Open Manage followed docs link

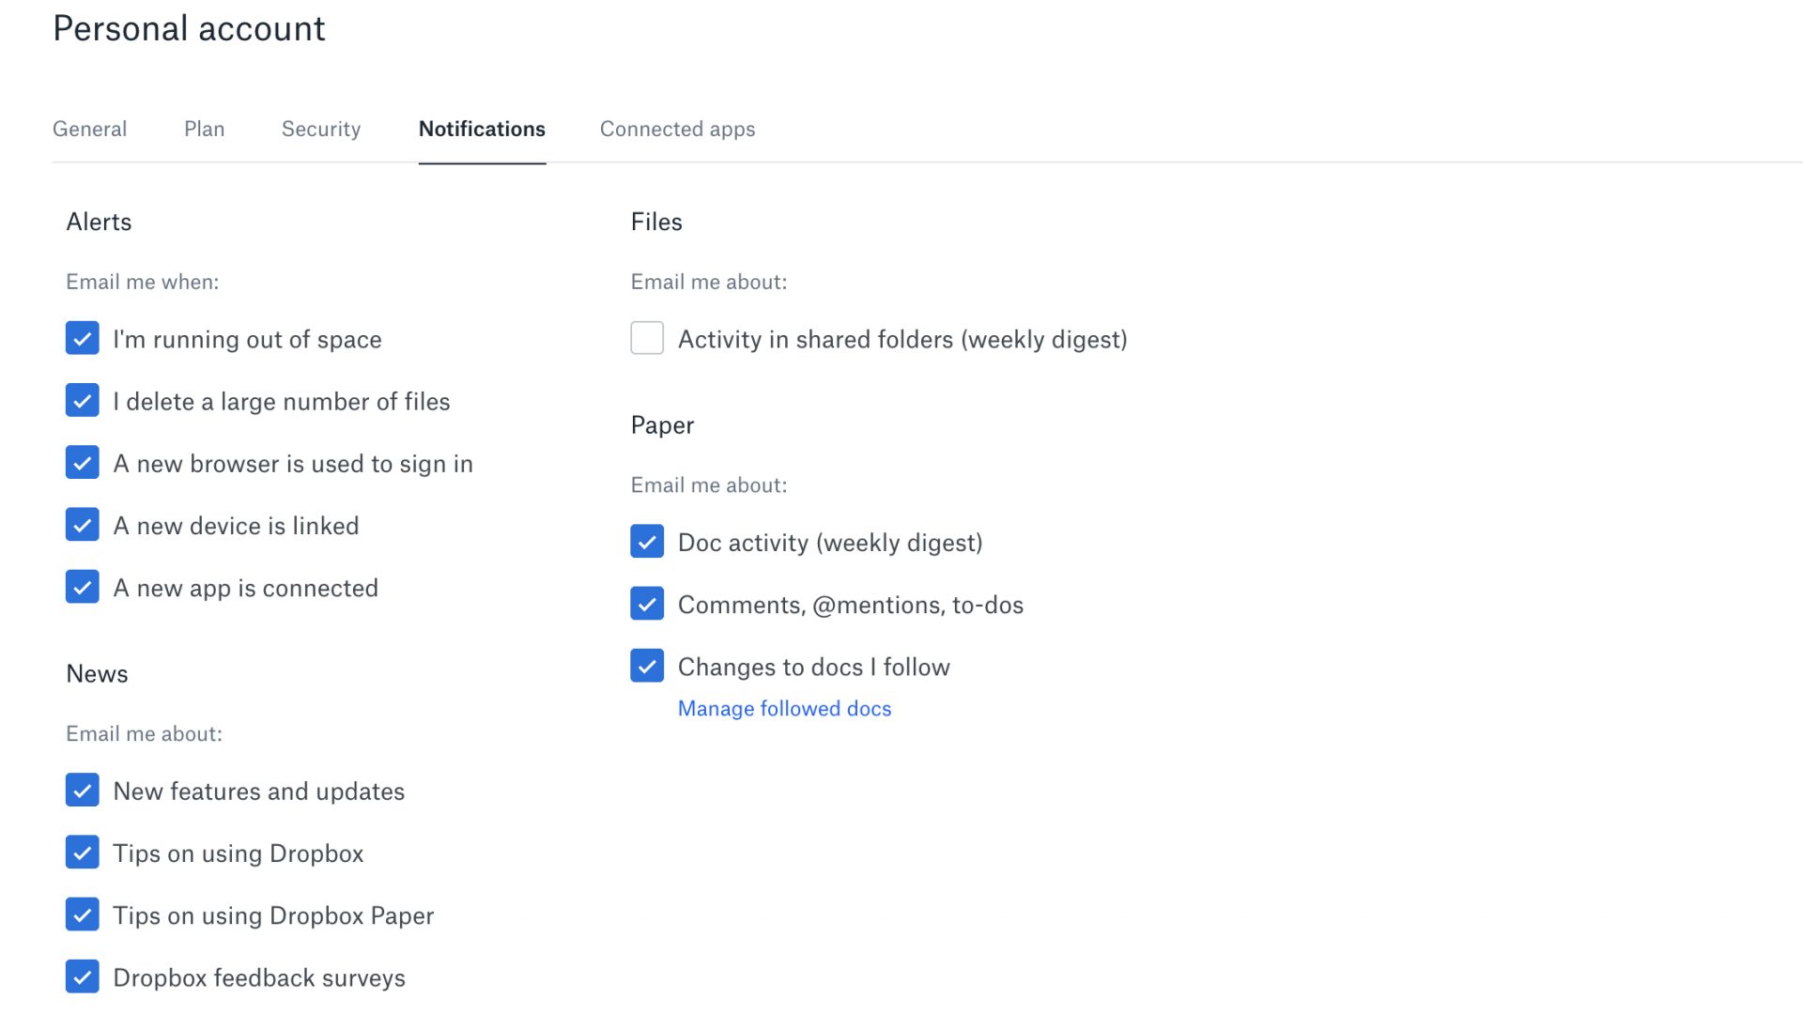(x=784, y=709)
